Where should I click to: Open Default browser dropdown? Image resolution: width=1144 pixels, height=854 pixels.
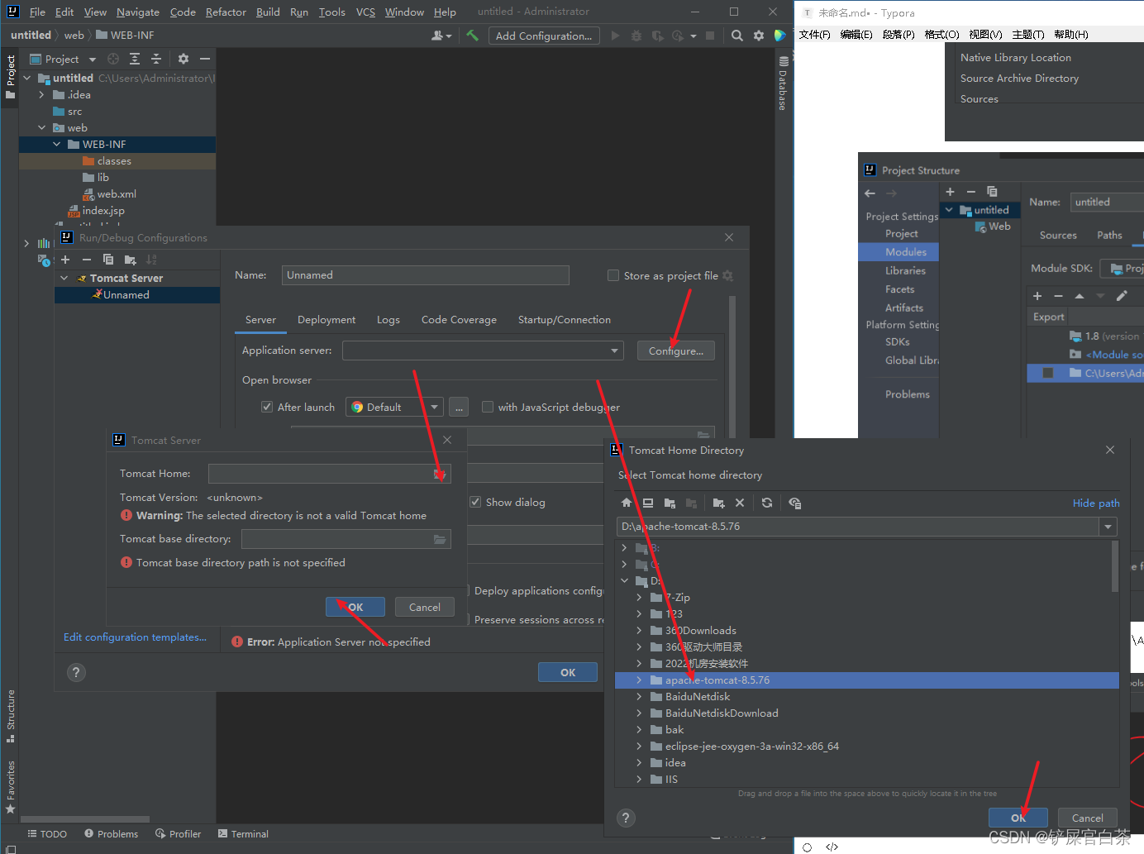[x=435, y=407]
